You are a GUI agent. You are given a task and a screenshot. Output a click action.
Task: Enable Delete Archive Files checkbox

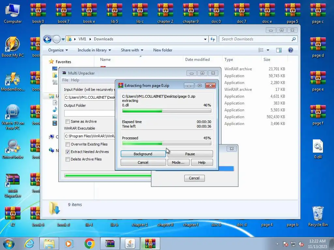[x=68, y=159]
